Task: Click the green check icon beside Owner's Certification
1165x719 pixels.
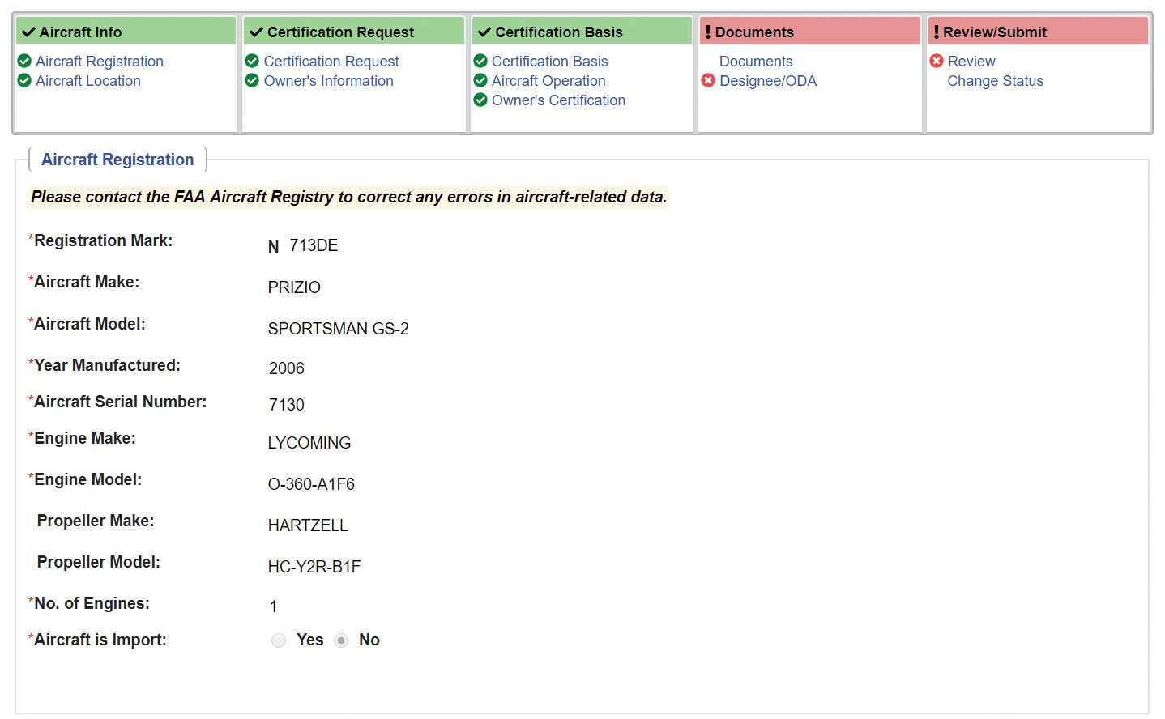Action: (x=480, y=100)
